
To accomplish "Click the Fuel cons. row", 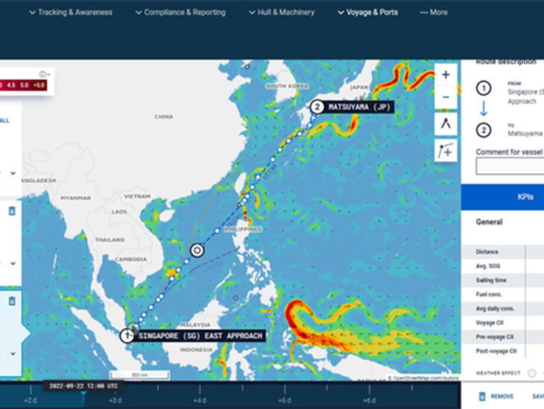I will pos(503,294).
